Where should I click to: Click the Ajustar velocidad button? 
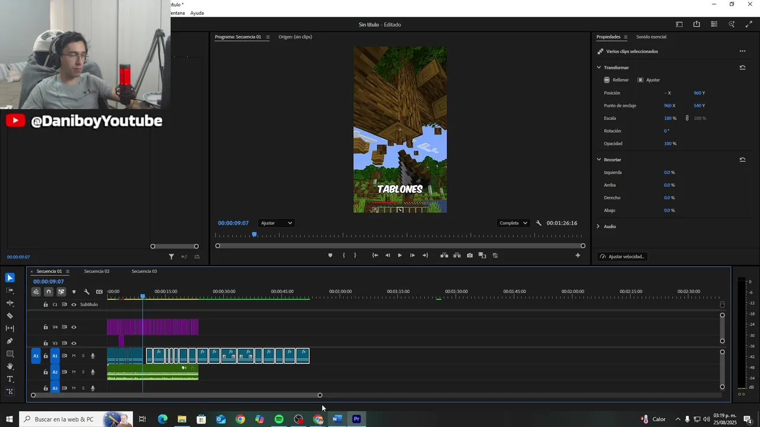pyautogui.click(x=622, y=257)
